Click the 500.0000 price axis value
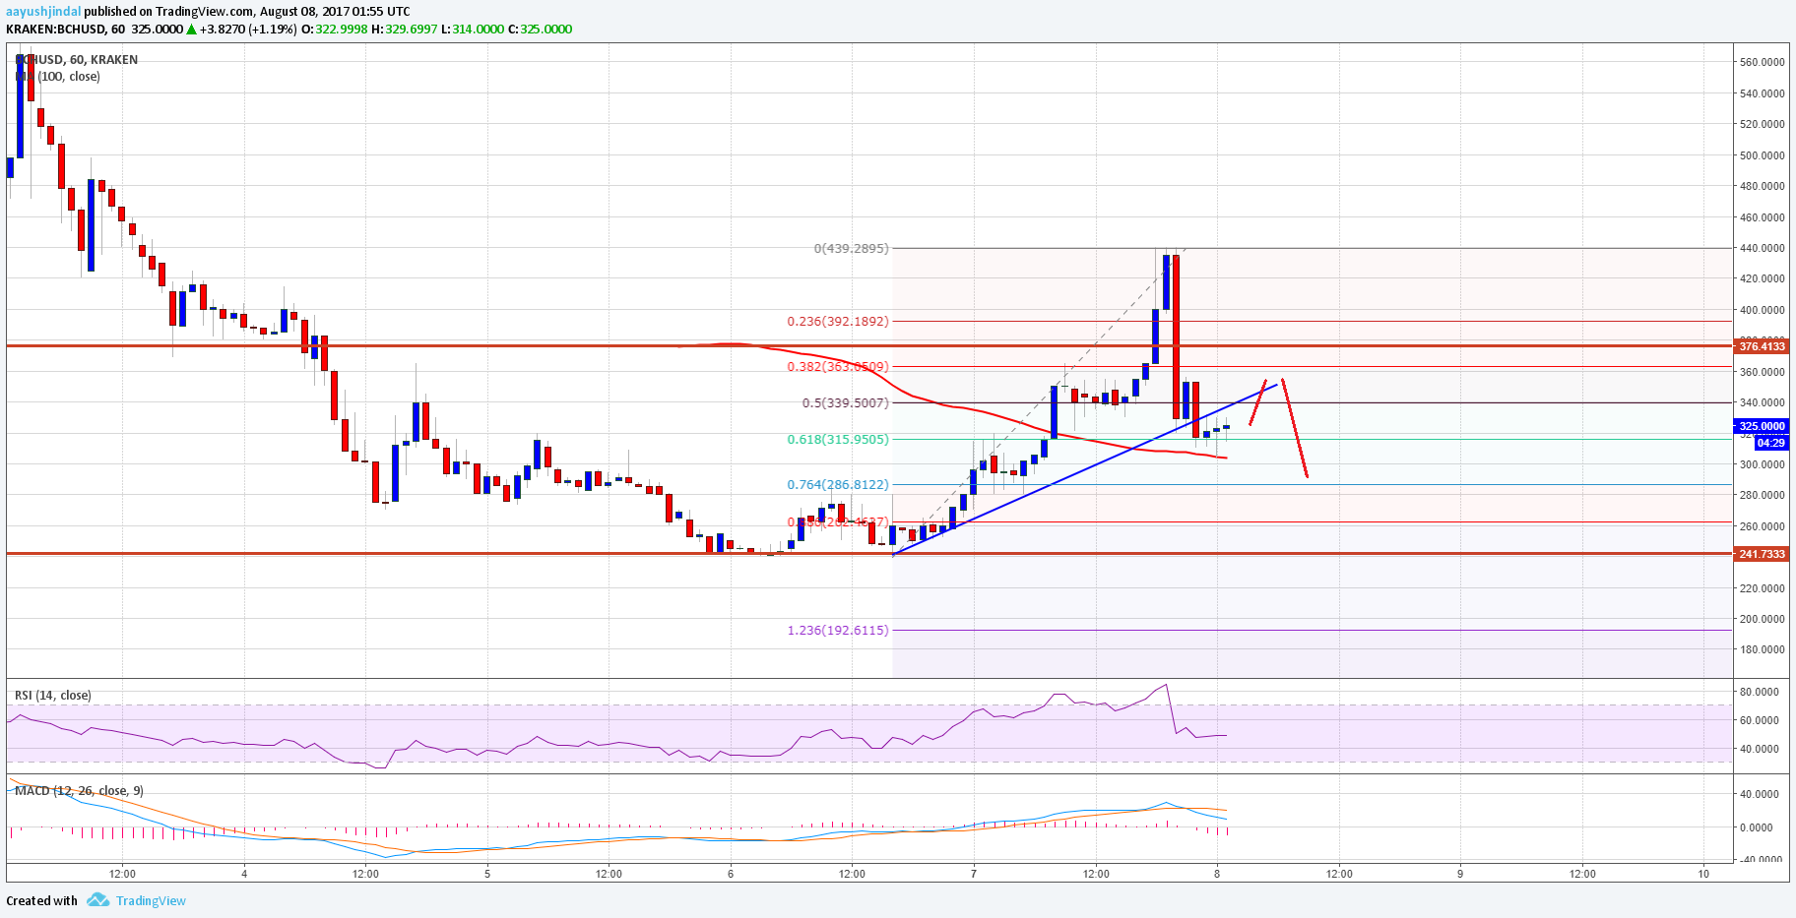The width and height of the screenshot is (1796, 918). [1763, 155]
